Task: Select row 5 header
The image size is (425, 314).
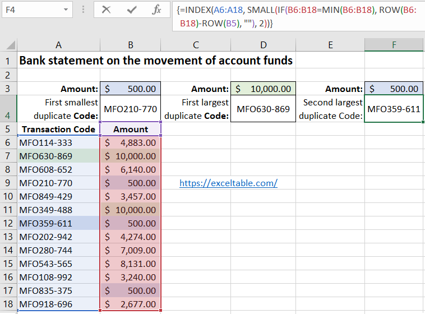Action: tap(8, 130)
